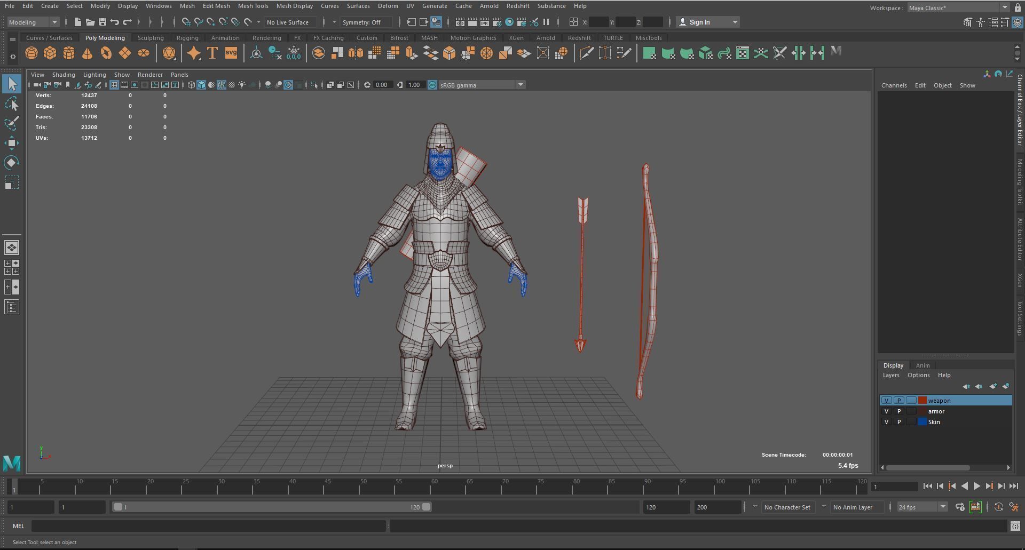
Task: Open the sRGB gamma view transform dropdown
Action: [482, 85]
